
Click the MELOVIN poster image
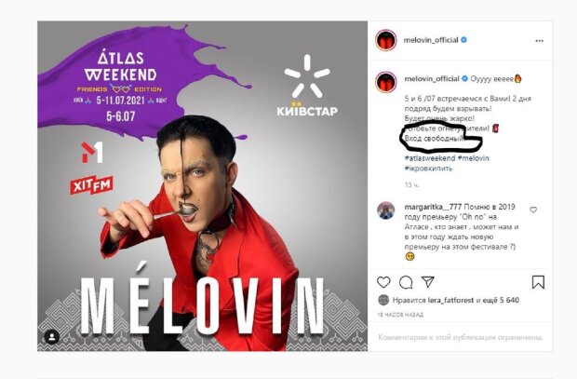(202, 186)
